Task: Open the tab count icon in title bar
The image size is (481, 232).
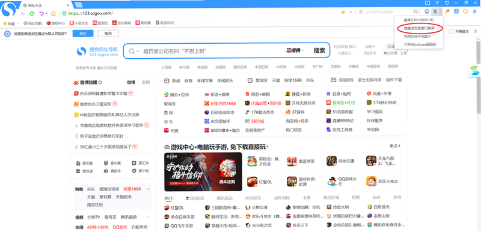Action: click(x=427, y=3)
